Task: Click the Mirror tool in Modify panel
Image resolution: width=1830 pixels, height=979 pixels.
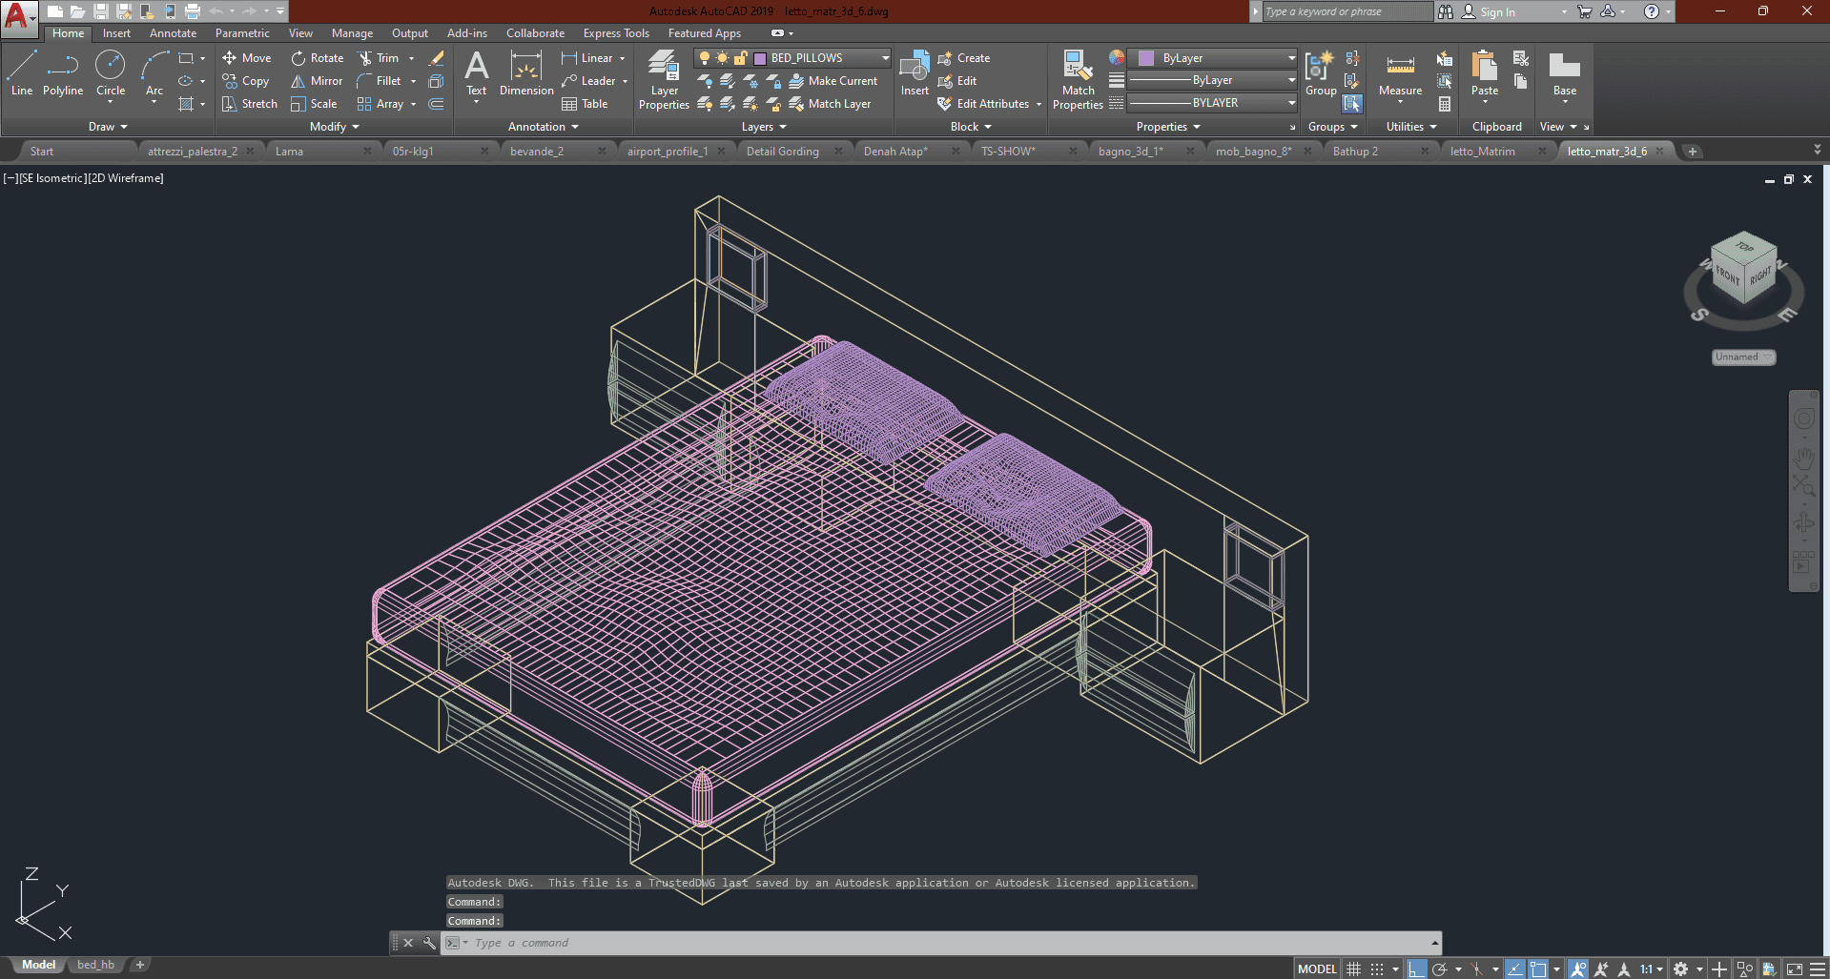Action: tap(317, 81)
